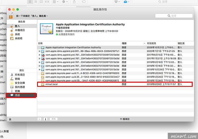
Task: Choose the 密碼 category
Action: point(22,79)
